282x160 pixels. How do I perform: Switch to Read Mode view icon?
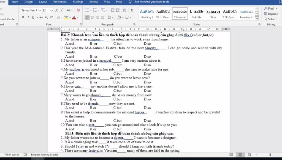[x=231, y=155]
